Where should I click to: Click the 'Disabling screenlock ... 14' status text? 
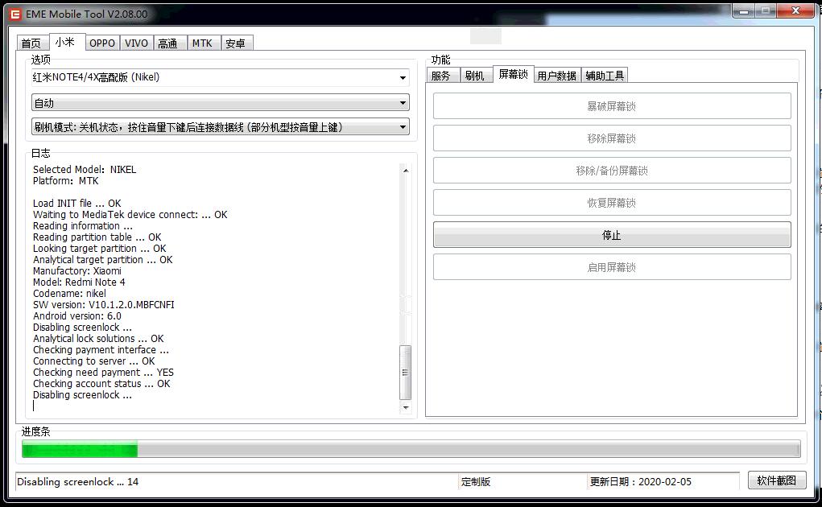tap(77, 482)
